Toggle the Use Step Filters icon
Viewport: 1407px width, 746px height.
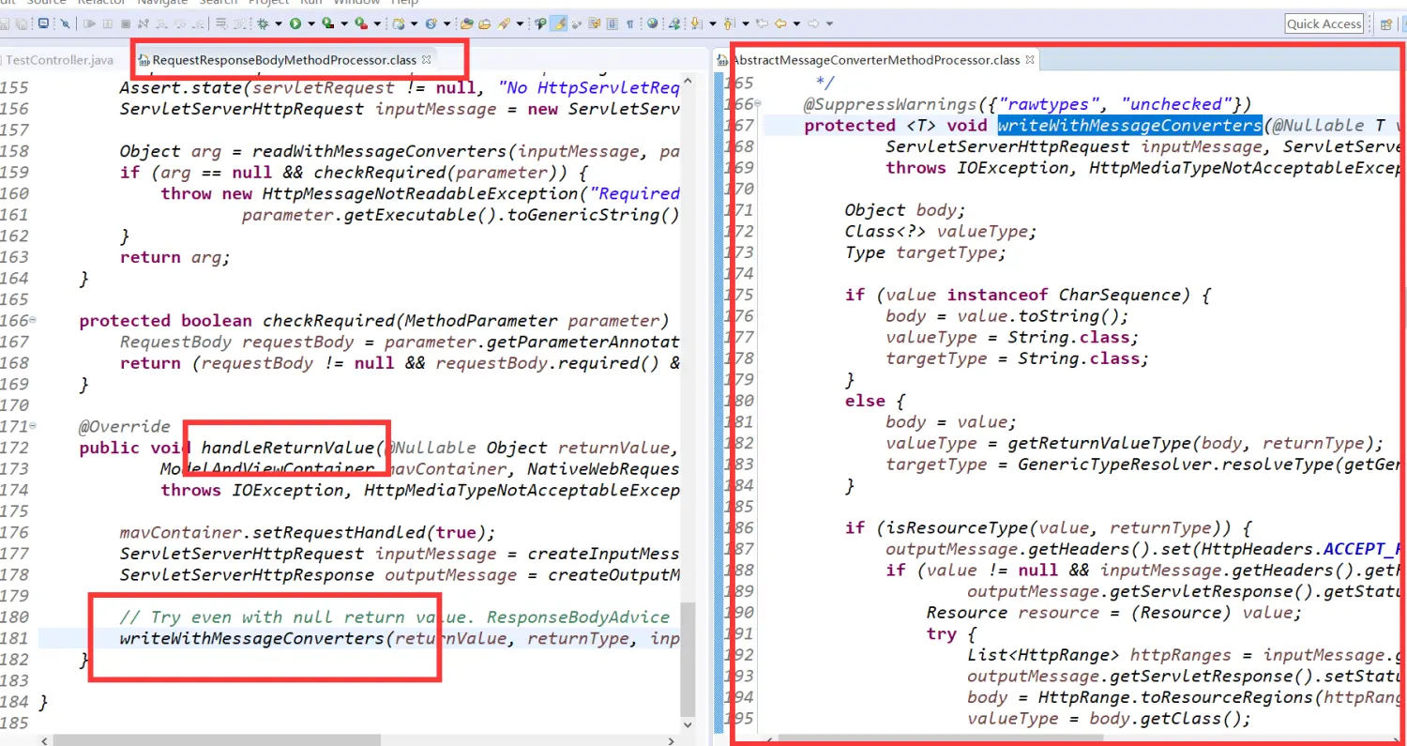pyautogui.click(x=240, y=23)
